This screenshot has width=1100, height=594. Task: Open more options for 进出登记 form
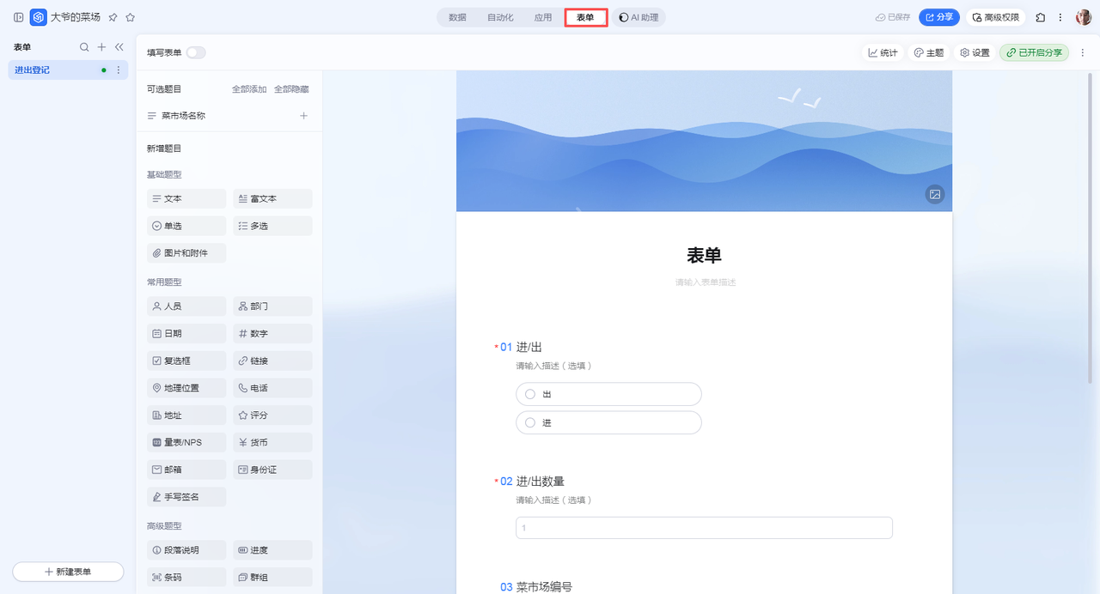(119, 70)
